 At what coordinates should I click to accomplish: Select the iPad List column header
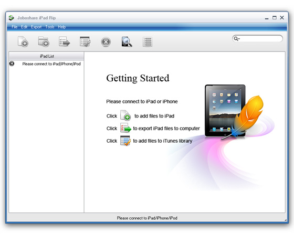click(x=46, y=56)
